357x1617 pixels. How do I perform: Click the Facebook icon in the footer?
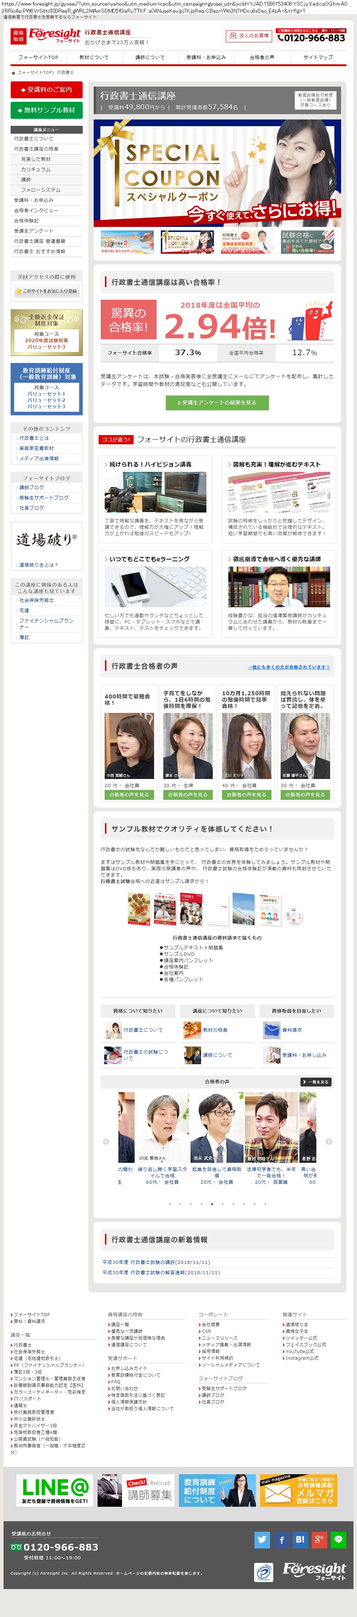282,1539
